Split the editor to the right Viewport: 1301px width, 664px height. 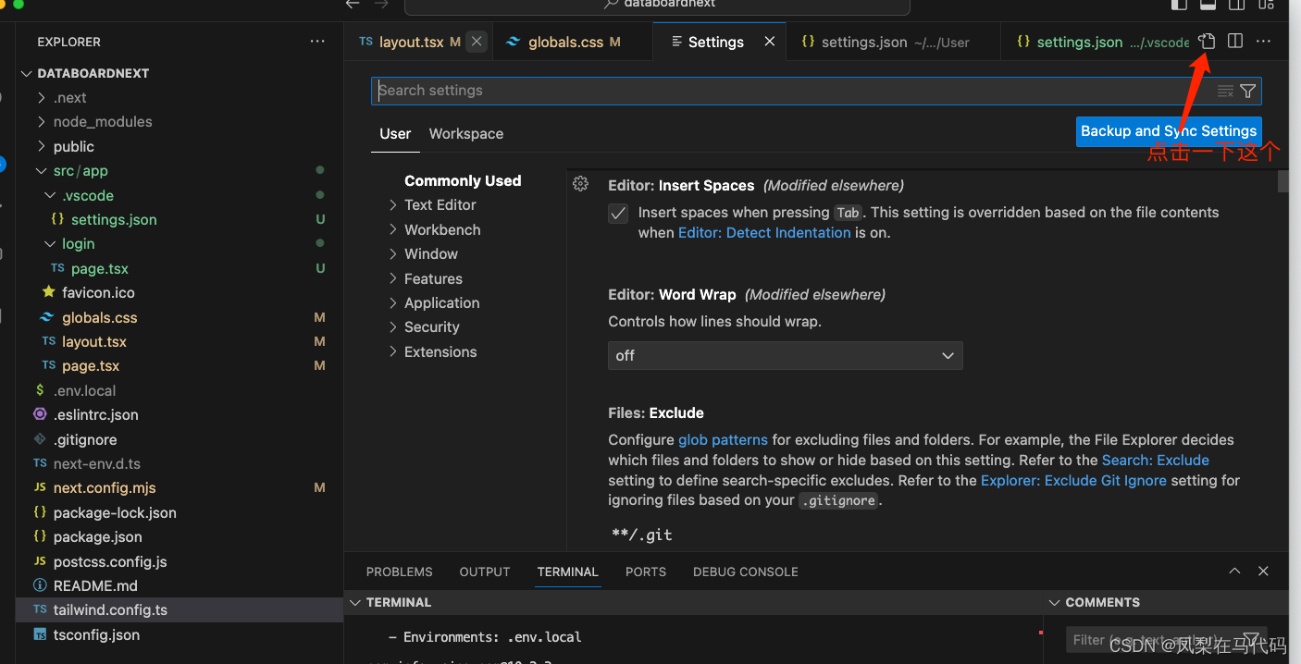[1234, 41]
